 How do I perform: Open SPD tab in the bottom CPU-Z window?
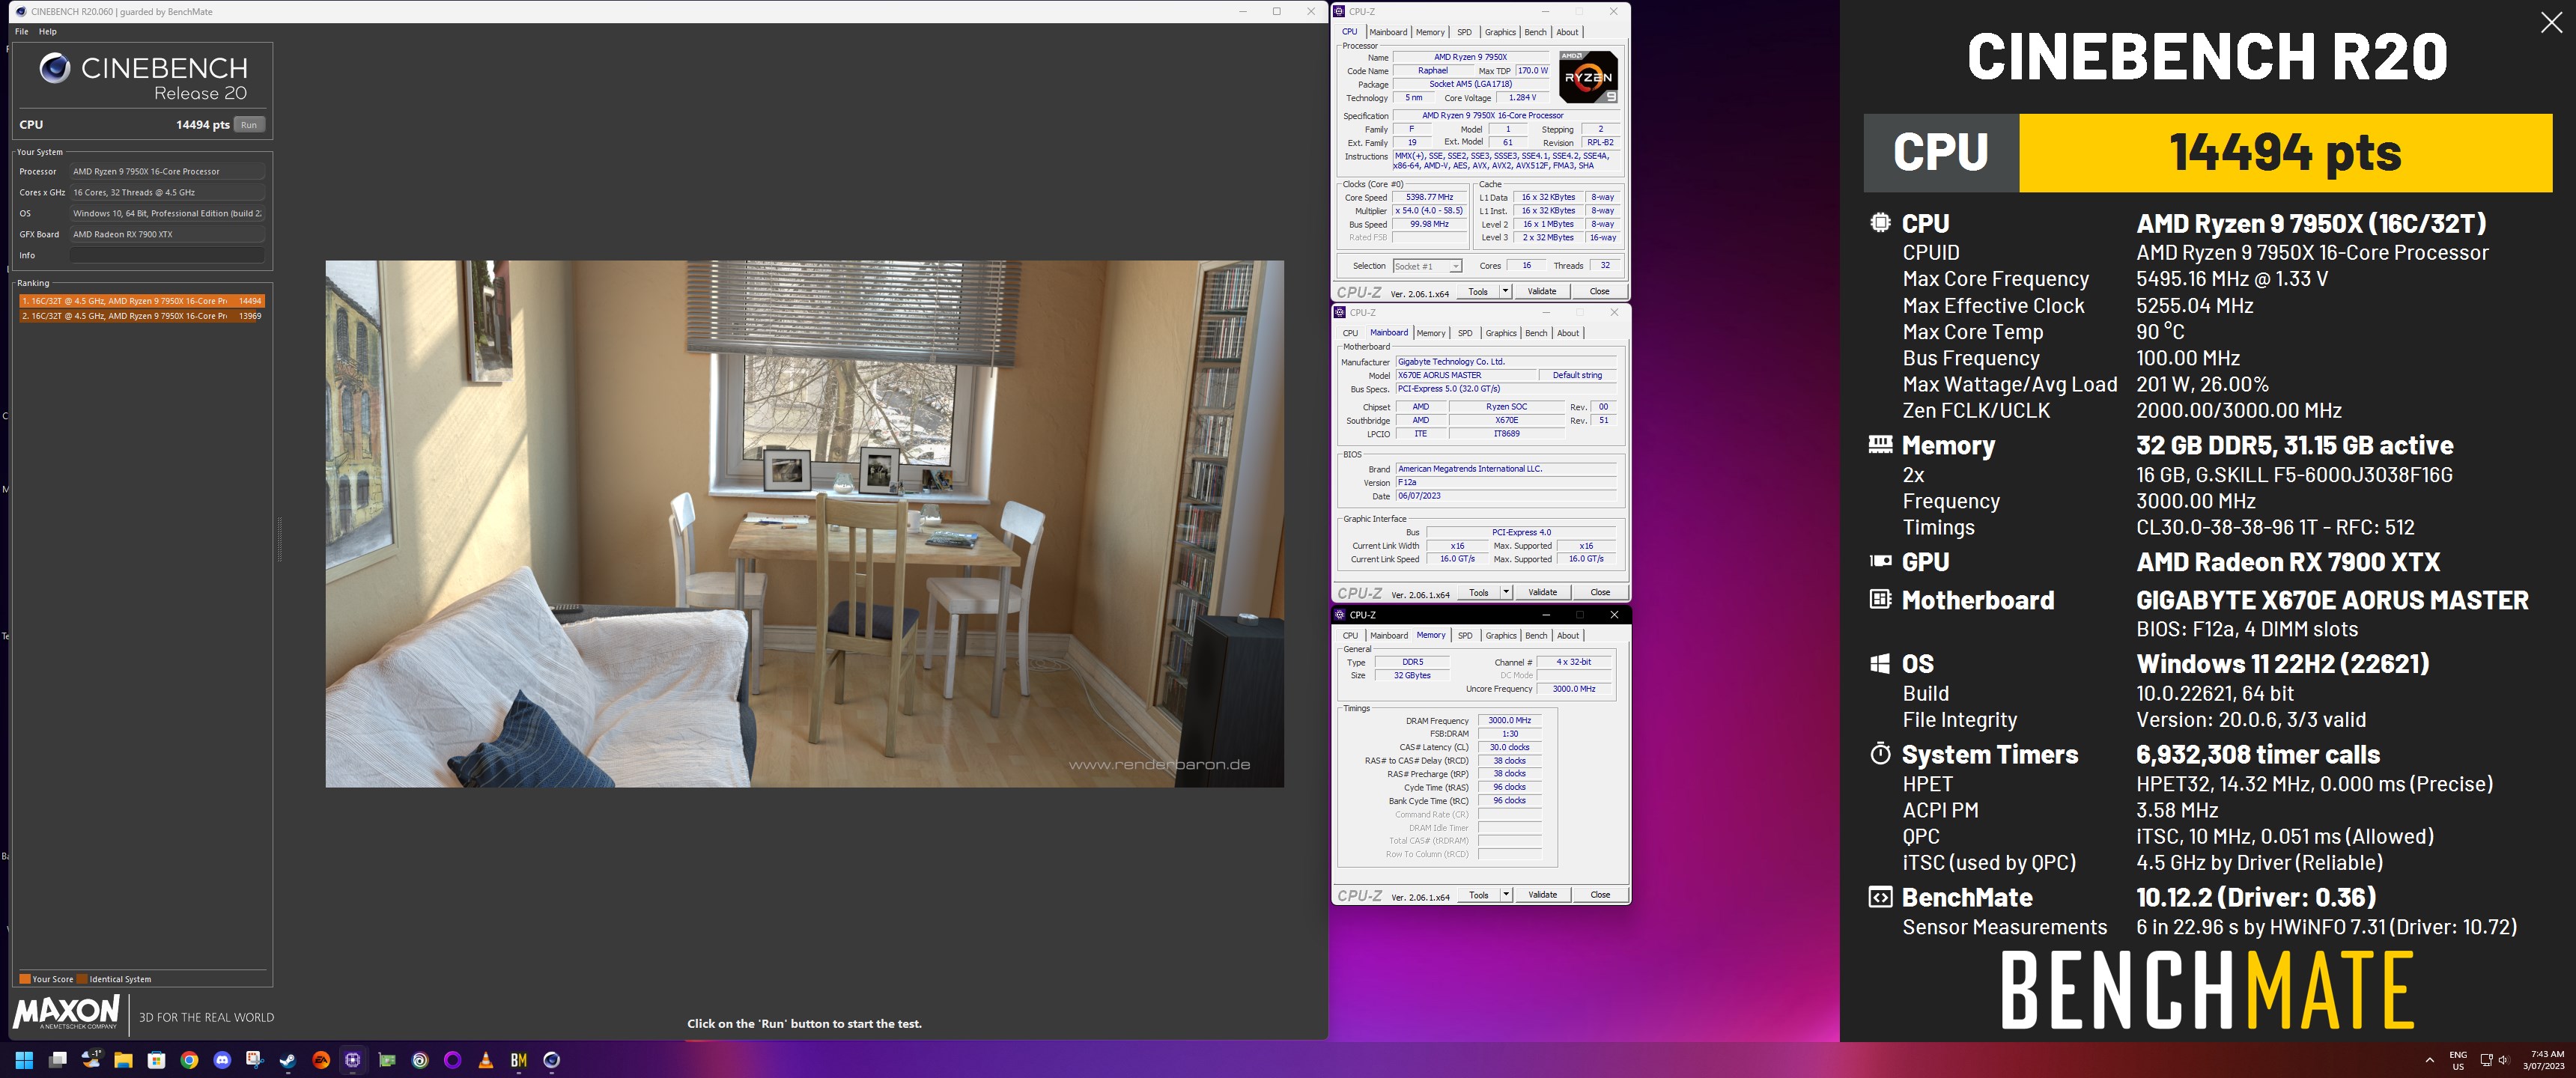coord(1465,635)
